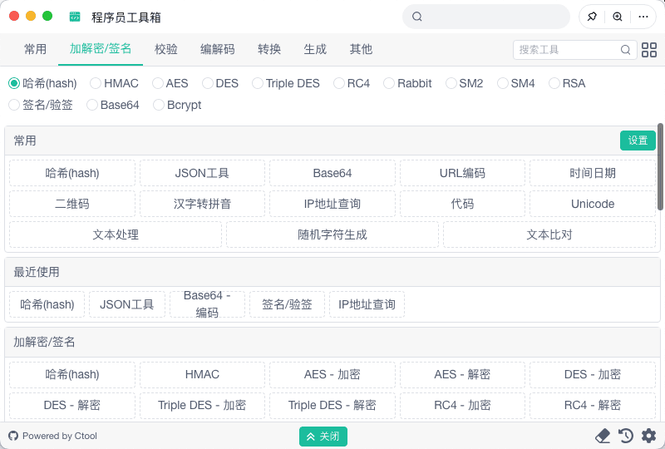Switch to the 校验 tab
The width and height of the screenshot is (665, 449).
166,49
